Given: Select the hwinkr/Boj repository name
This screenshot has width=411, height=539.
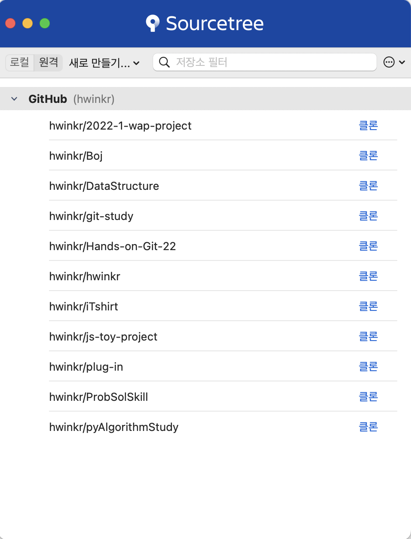Looking at the screenshot, I should (76, 156).
